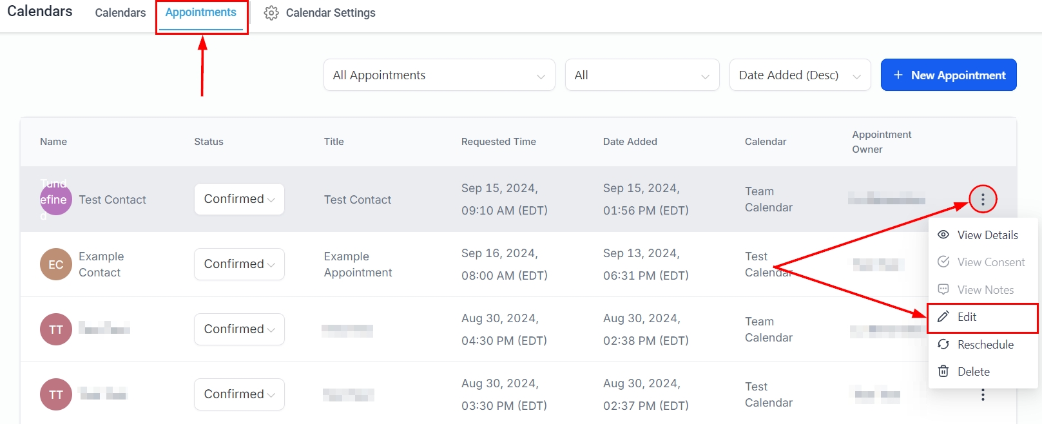The height and width of the screenshot is (424, 1042).
Task: Go to the Calendars tab
Action: 121,13
